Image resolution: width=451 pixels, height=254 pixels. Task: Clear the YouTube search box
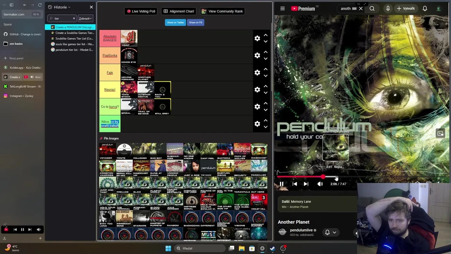(x=360, y=8)
